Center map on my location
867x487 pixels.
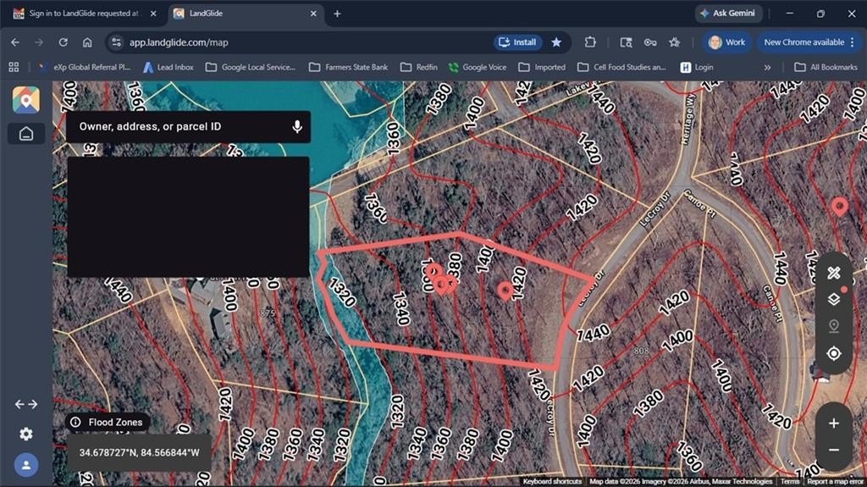tap(833, 353)
